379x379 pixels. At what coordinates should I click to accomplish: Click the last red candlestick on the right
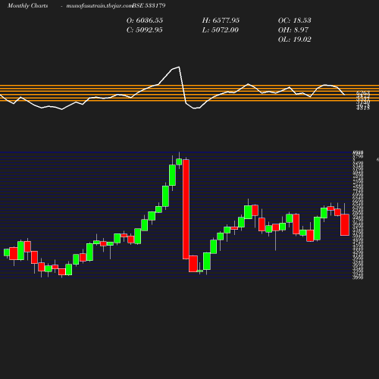point(345,224)
